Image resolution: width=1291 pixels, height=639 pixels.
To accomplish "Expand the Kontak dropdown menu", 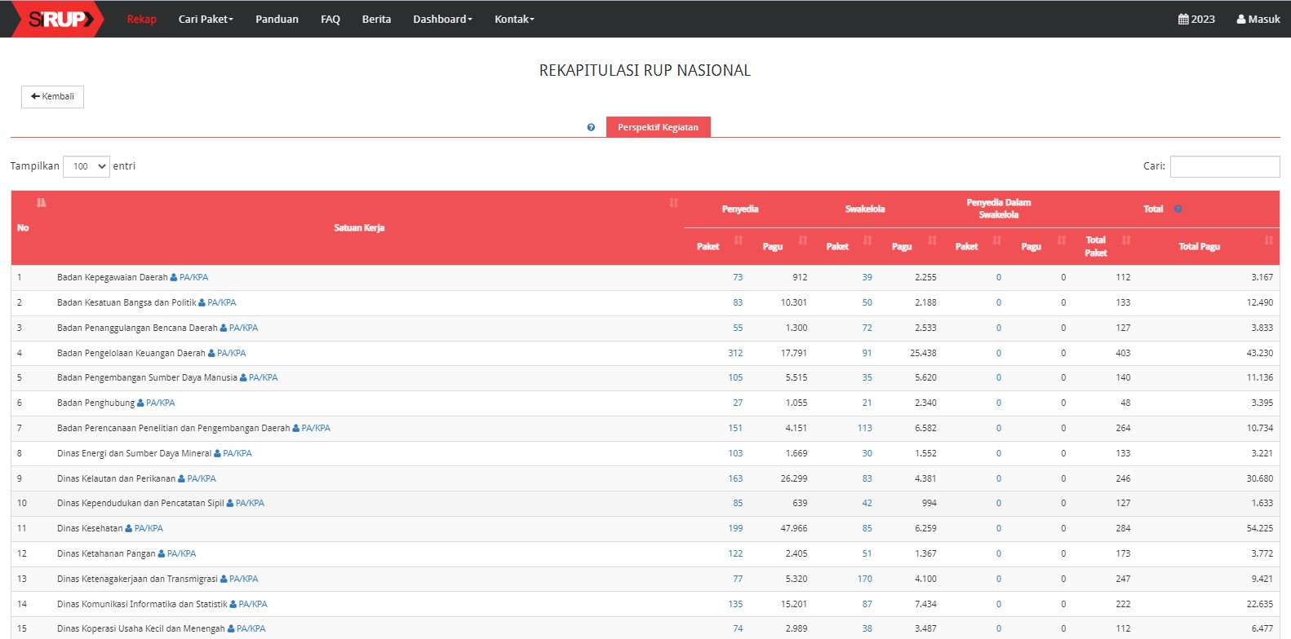I will 514,19.
